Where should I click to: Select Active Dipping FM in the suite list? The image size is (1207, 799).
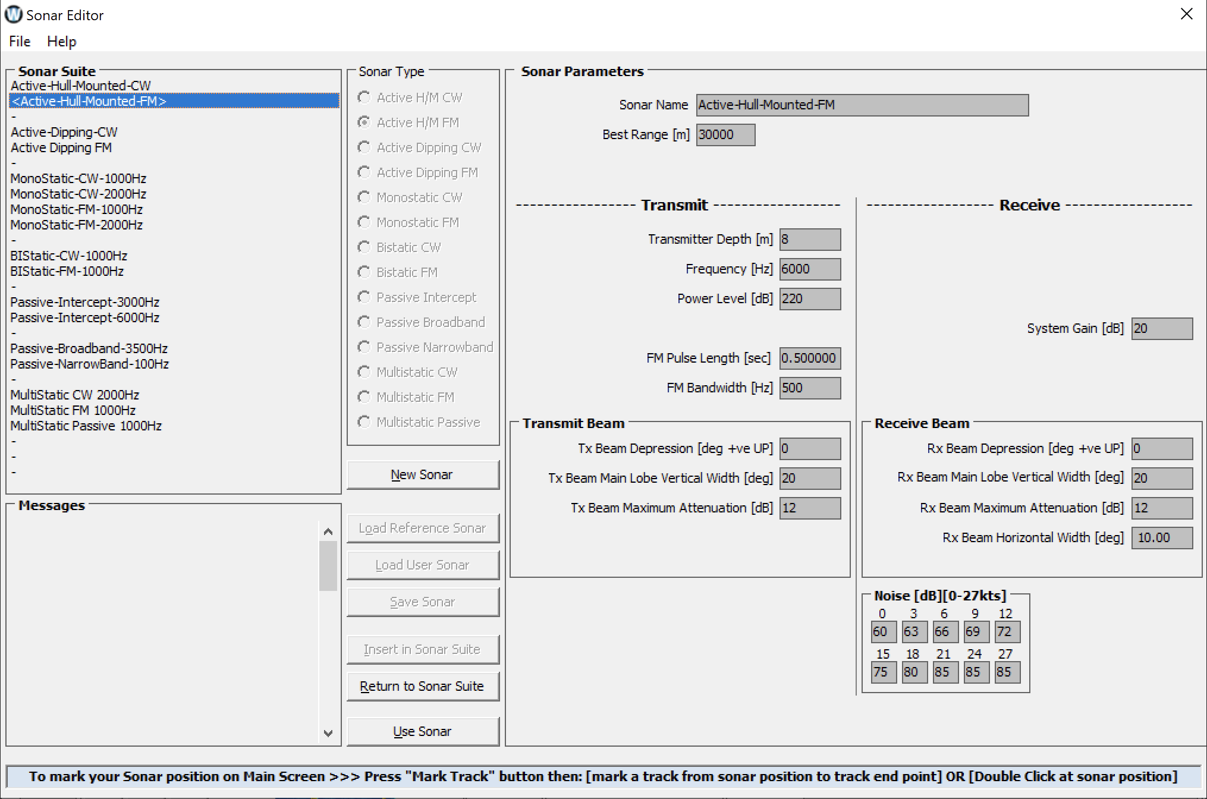tap(174, 147)
